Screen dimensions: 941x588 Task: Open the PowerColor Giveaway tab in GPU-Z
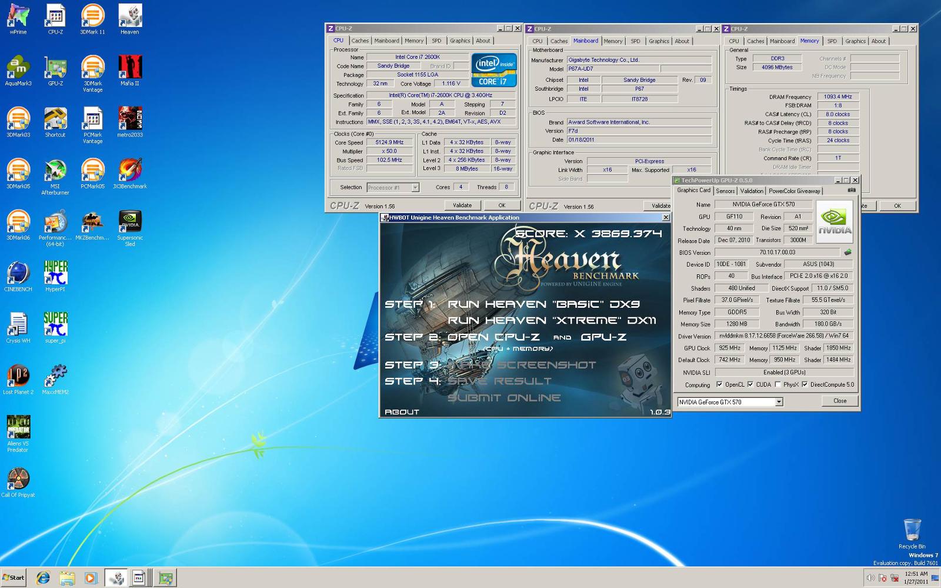(794, 191)
